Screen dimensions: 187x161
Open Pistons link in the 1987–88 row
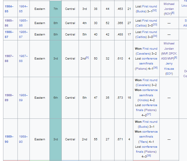tap(141, 69)
